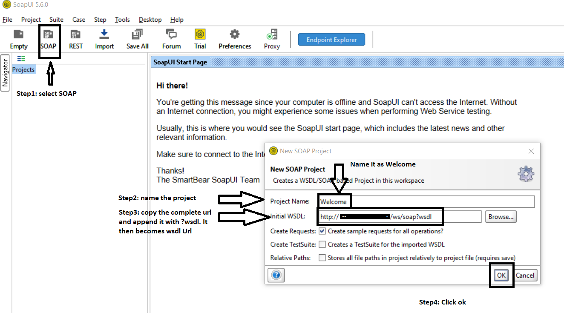
Task: Select the Projects node in Navigator
Action: (23, 69)
